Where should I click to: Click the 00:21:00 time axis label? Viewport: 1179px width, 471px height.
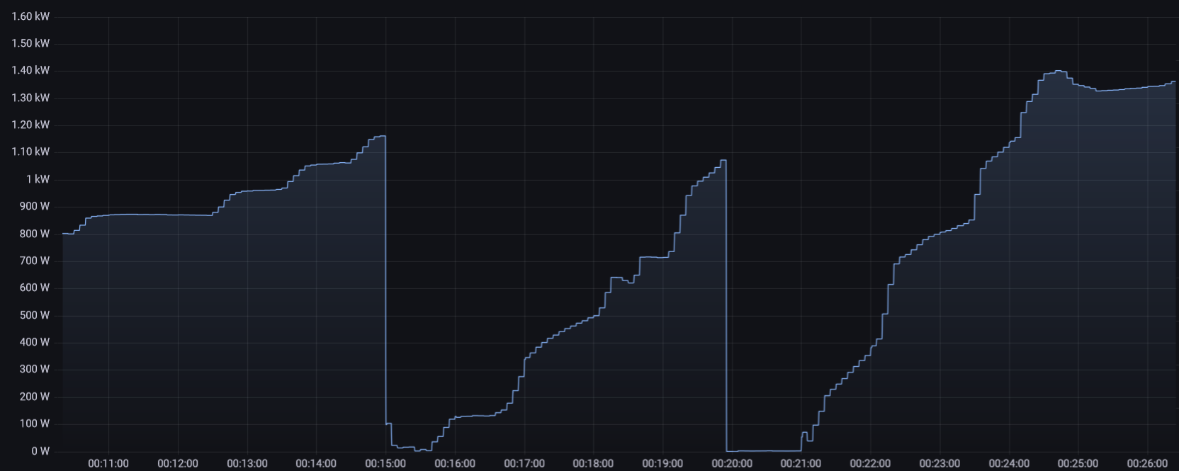pos(801,463)
